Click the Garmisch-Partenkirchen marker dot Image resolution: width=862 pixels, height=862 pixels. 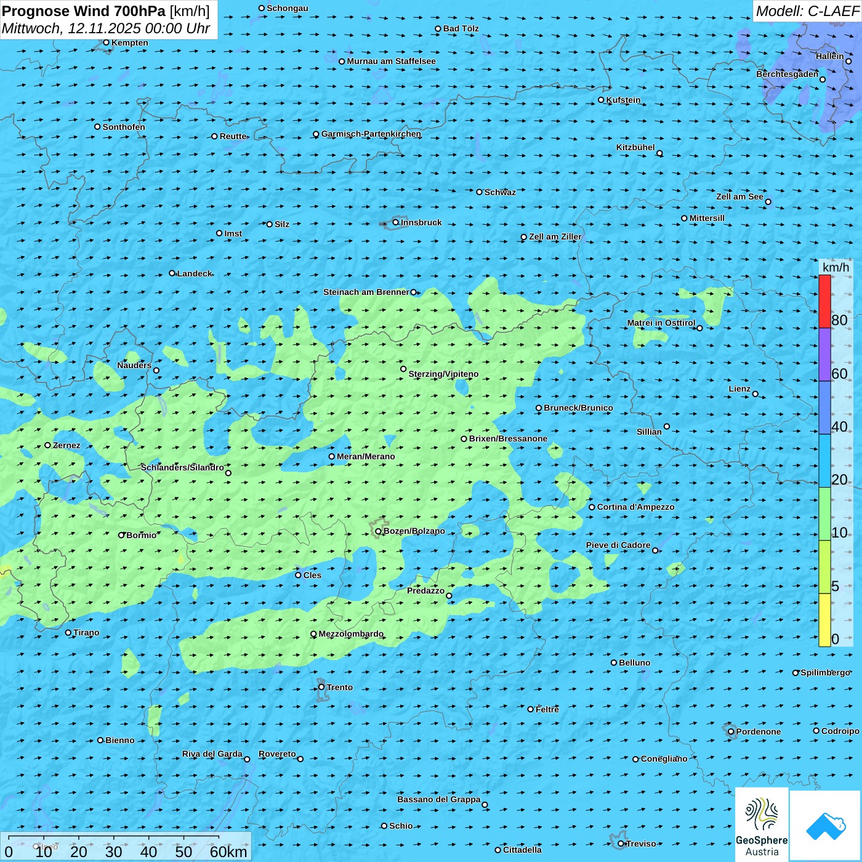pyautogui.click(x=316, y=134)
